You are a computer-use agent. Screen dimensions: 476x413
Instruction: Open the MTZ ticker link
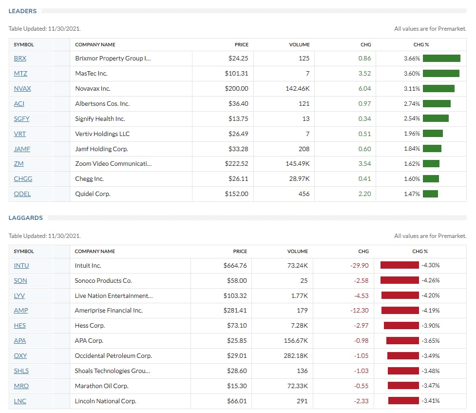[20, 74]
